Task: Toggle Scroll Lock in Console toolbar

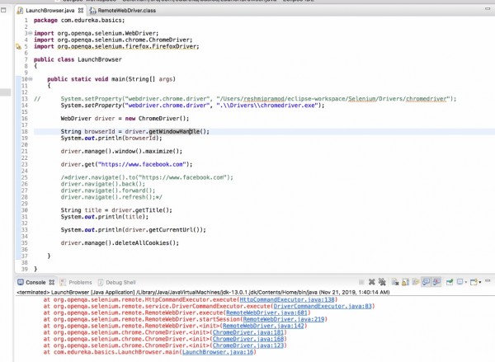Action: pos(405,282)
